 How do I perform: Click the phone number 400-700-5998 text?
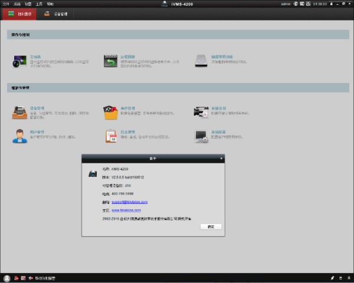pos(123,193)
